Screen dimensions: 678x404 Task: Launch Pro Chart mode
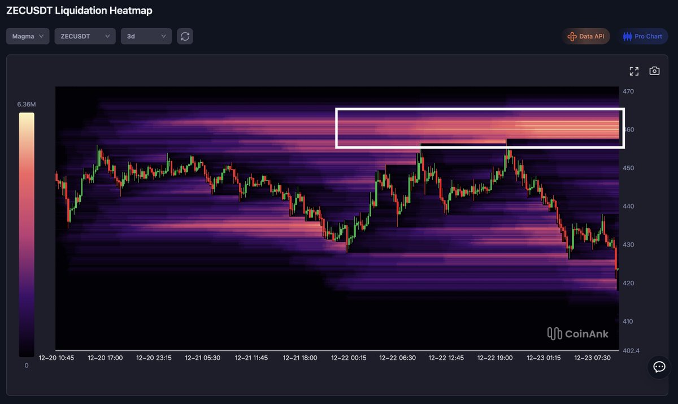pyautogui.click(x=642, y=36)
